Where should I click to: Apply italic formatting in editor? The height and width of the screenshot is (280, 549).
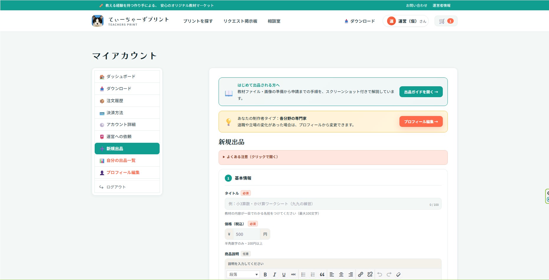[x=274, y=274]
